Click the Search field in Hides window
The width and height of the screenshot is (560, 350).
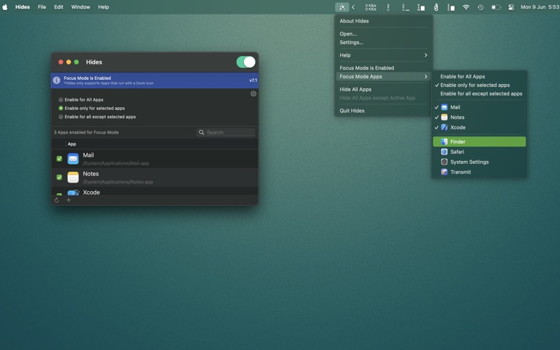[225, 132]
